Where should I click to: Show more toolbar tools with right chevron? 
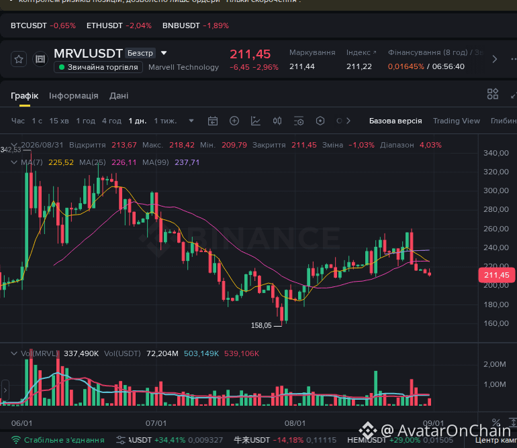pos(348,121)
